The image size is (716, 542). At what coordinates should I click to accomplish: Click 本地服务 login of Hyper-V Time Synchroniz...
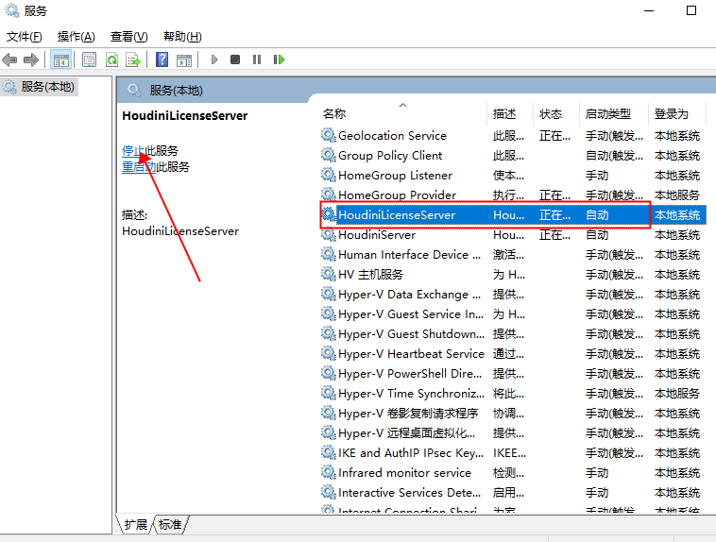[x=677, y=394]
